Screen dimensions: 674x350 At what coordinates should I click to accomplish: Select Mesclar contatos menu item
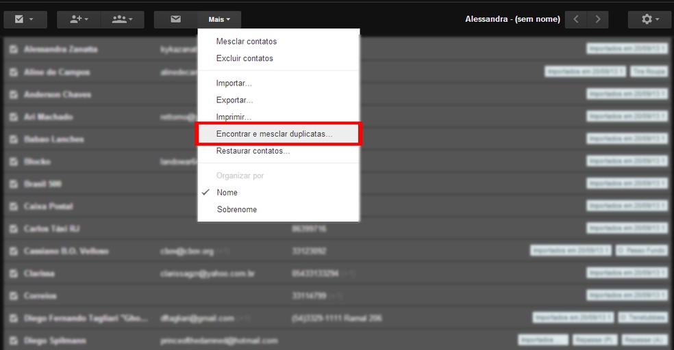[279, 42]
